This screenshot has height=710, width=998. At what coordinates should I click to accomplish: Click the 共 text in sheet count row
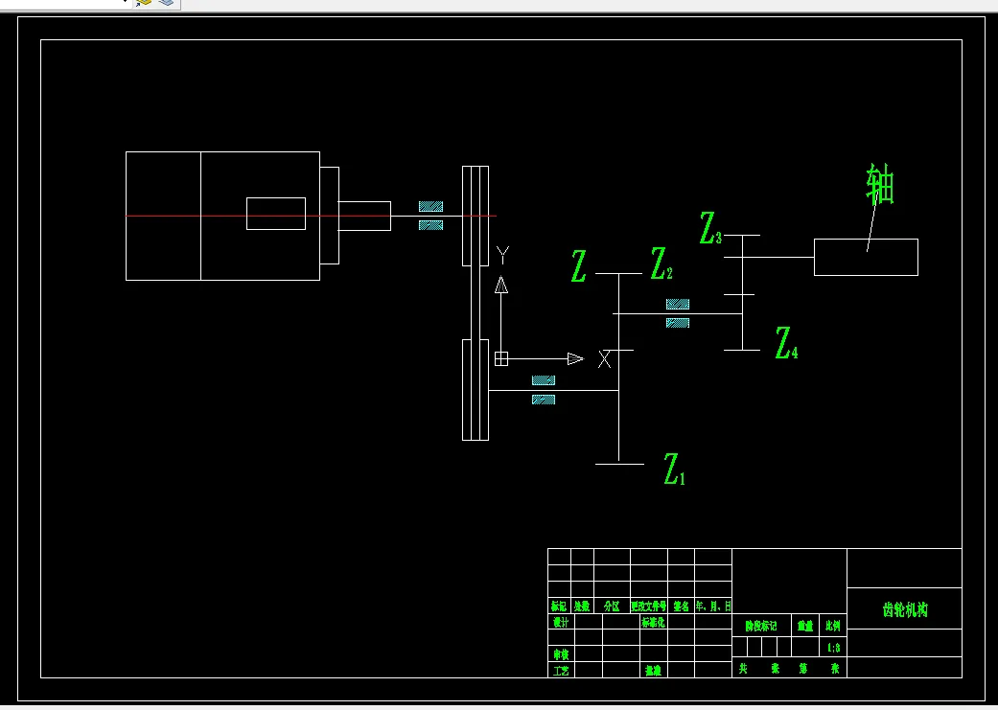(x=743, y=669)
